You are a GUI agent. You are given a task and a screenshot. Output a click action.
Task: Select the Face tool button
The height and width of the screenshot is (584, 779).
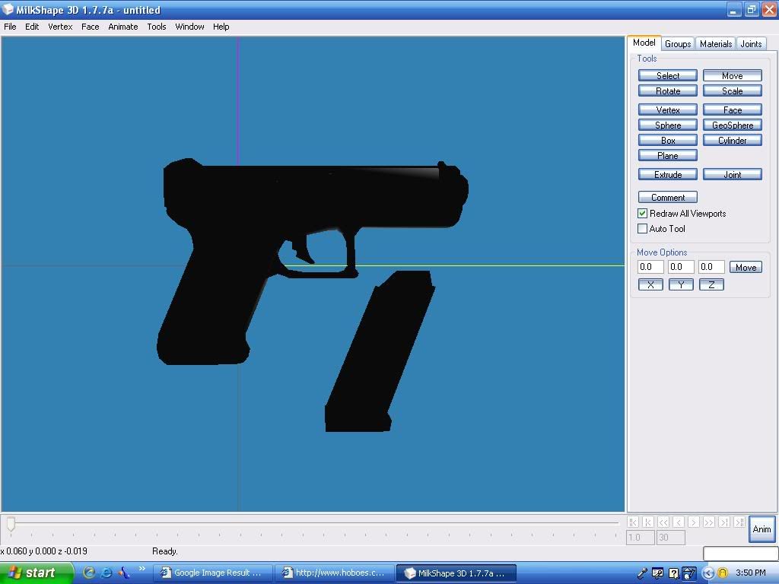point(733,109)
